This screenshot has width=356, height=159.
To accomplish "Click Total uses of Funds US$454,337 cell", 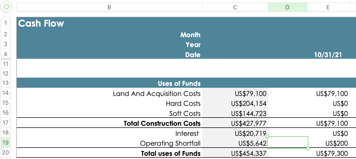I will click(x=235, y=153).
